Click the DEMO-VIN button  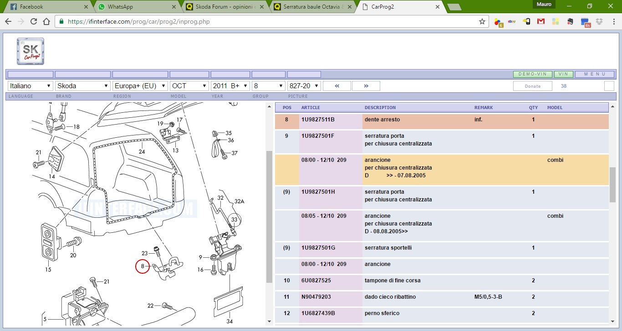click(533, 74)
